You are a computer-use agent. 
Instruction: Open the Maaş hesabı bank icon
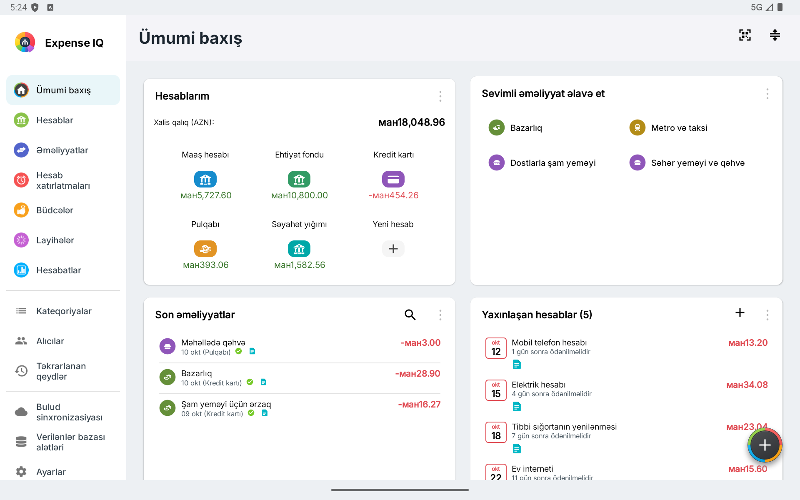pos(205,179)
